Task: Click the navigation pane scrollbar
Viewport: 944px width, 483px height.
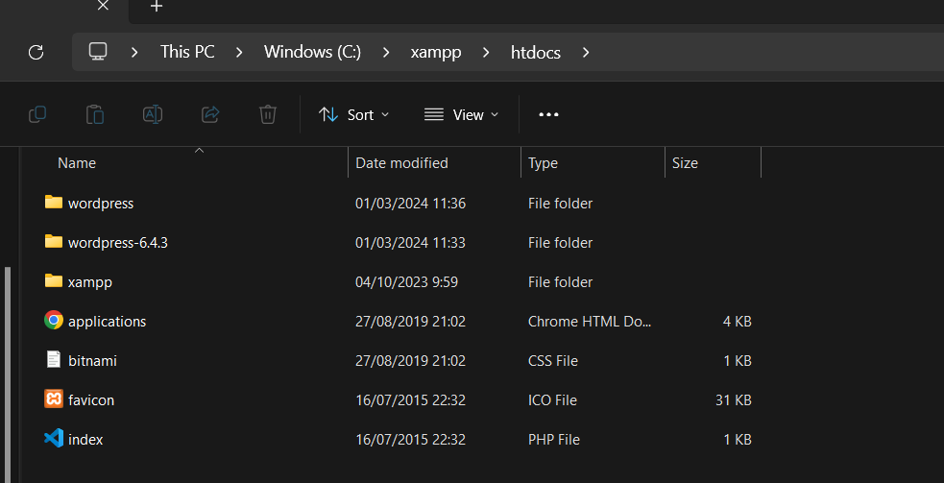Action: (8, 374)
